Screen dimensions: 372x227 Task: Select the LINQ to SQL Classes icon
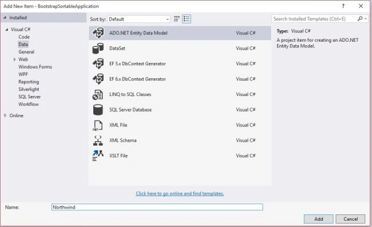click(98, 94)
